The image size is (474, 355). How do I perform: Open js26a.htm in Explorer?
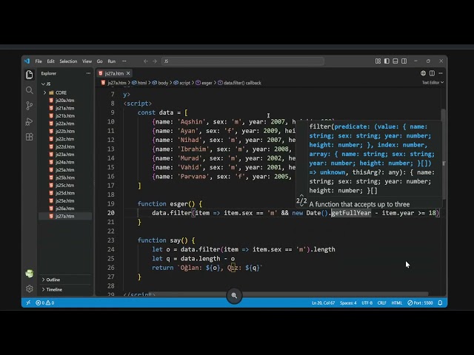pyautogui.click(x=65, y=209)
